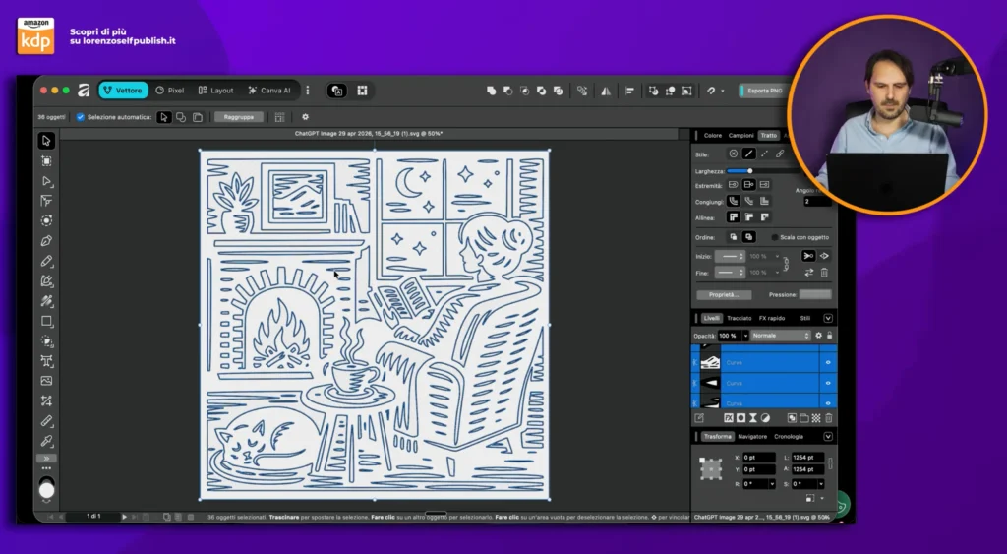The height and width of the screenshot is (554, 1007).
Task: Open the FX rapido tab
Action: [772, 318]
